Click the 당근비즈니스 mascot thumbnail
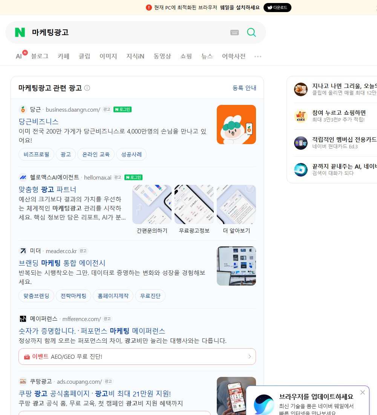 (236, 124)
